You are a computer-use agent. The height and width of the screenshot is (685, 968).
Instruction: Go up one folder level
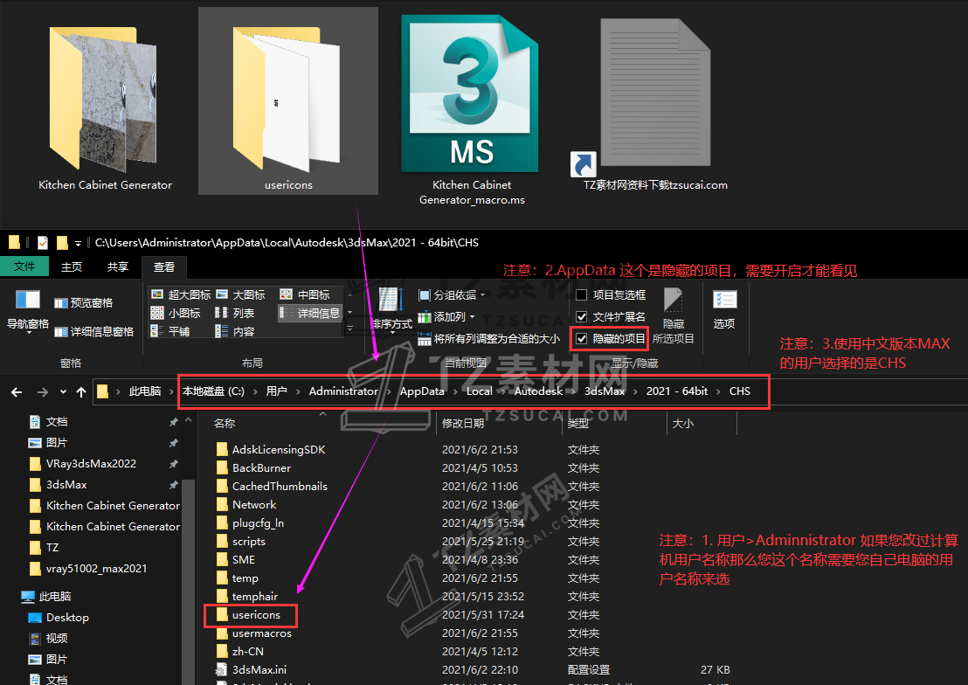81,391
